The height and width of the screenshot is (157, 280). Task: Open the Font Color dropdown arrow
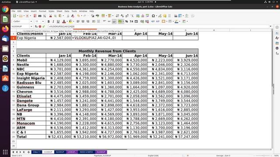[67, 21]
